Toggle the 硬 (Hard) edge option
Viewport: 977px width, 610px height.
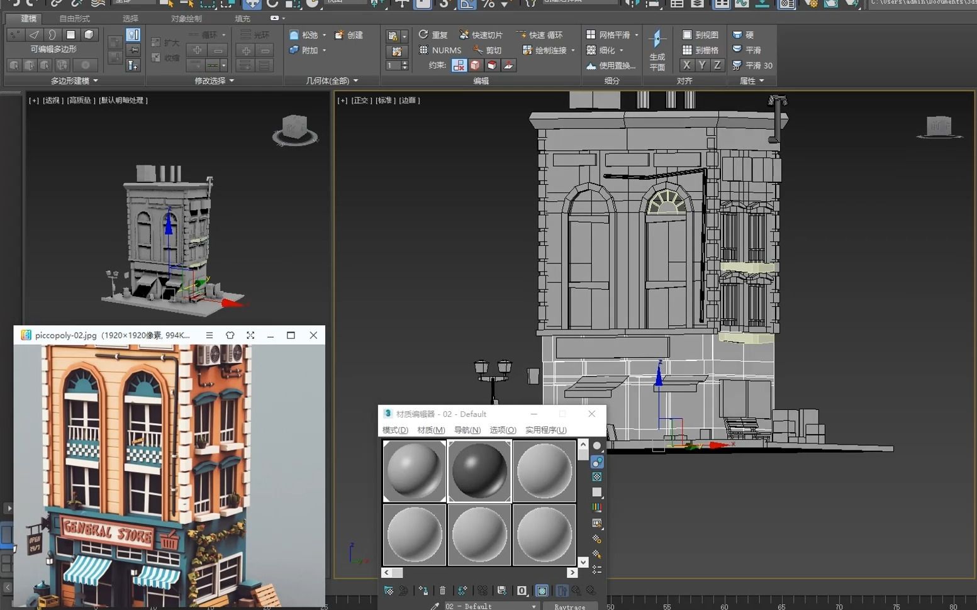[746, 35]
